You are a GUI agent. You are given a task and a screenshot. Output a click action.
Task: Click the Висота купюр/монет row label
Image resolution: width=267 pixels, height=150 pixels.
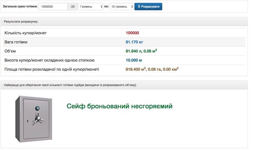[49, 60]
